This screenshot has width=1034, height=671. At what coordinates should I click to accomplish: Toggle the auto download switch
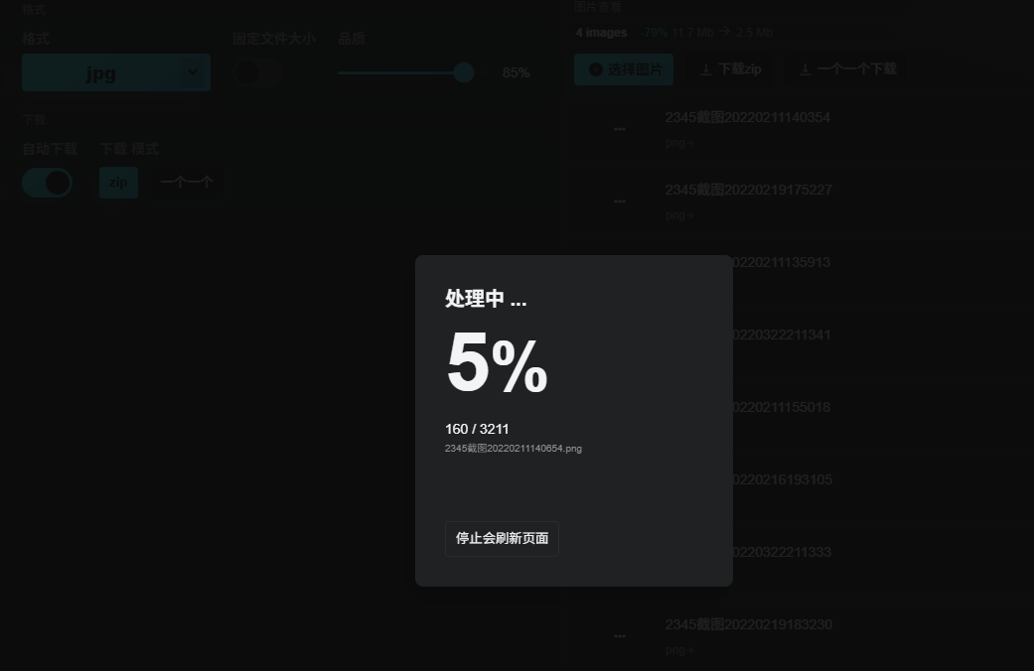(48, 183)
